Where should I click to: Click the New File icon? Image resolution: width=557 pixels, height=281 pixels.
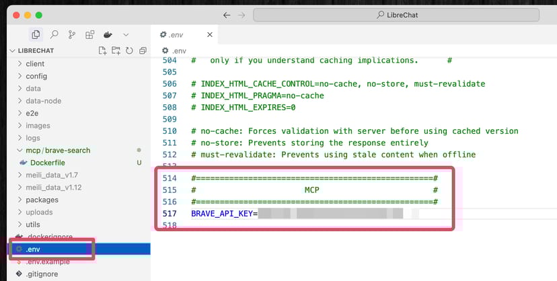[102, 51]
